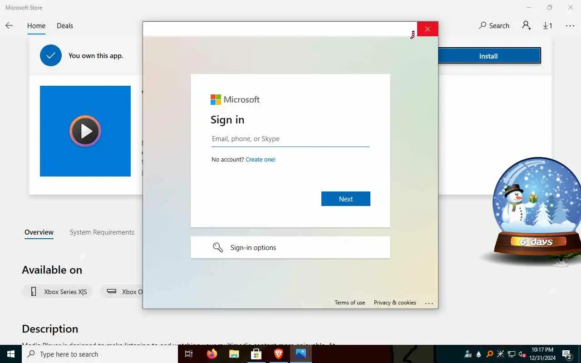The width and height of the screenshot is (581, 363).
Task: Open the downloads indicator showing 1
Action: point(548,26)
